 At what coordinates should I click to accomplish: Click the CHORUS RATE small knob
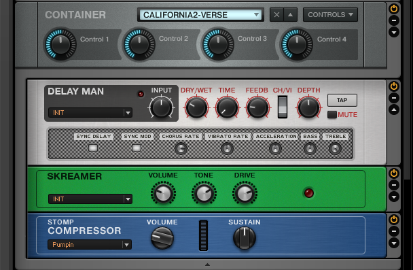(x=181, y=149)
